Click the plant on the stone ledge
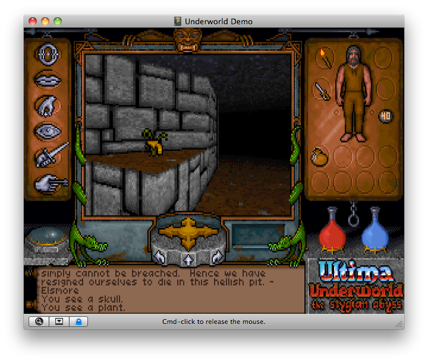Image resolution: width=428 pixels, height=362 pixels. point(155,143)
